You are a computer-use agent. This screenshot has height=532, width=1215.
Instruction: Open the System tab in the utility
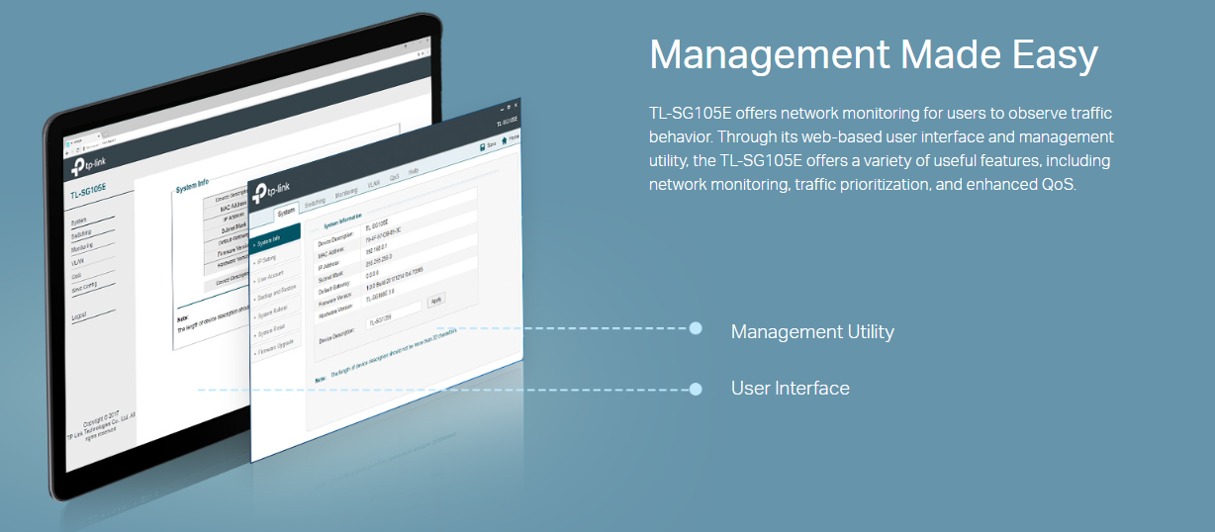[x=285, y=211]
